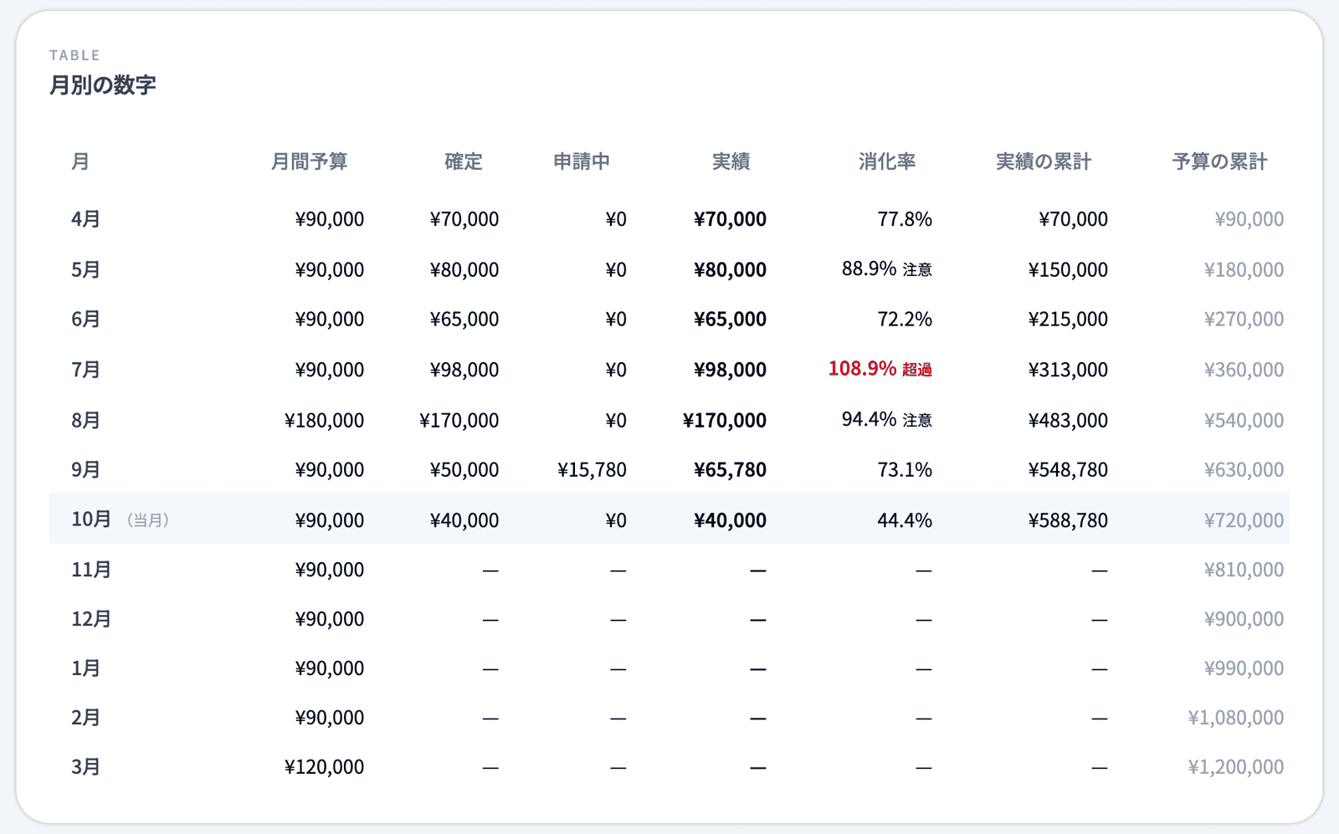Click the 実績の累計 column header
The height and width of the screenshot is (834, 1339).
(1044, 161)
